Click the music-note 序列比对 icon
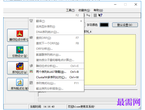This screenshot has width=145, height=110. (20, 66)
